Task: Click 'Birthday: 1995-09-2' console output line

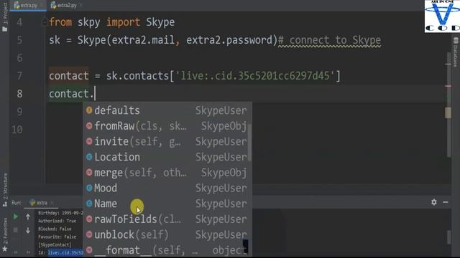Action: tap(60, 213)
